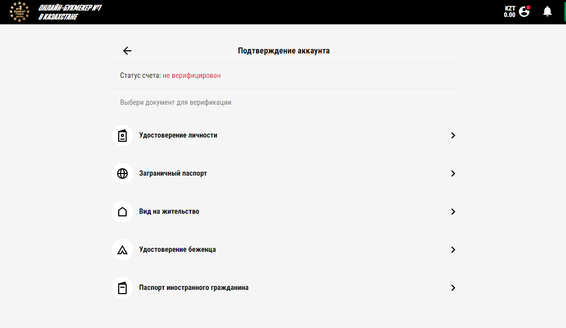Click the house icon for residence permit
Image resolution: width=566 pixels, height=328 pixels.
122,212
